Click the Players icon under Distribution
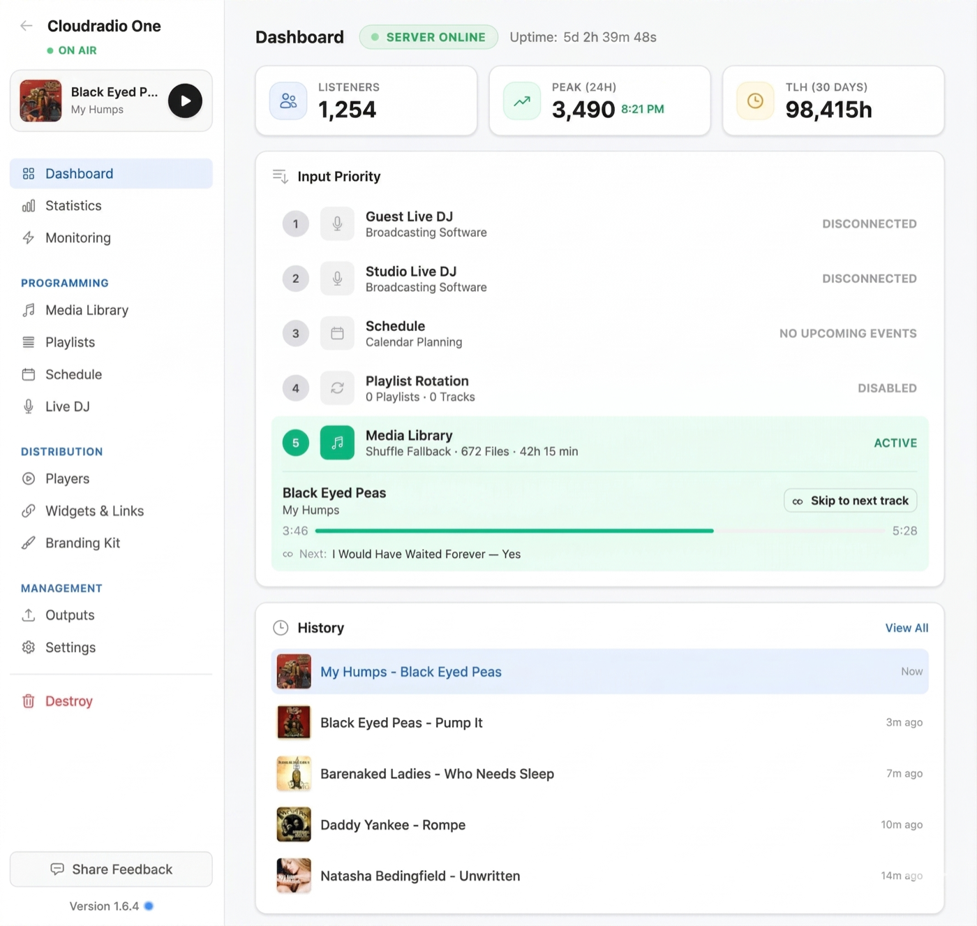The height and width of the screenshot is (926, 977). point(29,478)
